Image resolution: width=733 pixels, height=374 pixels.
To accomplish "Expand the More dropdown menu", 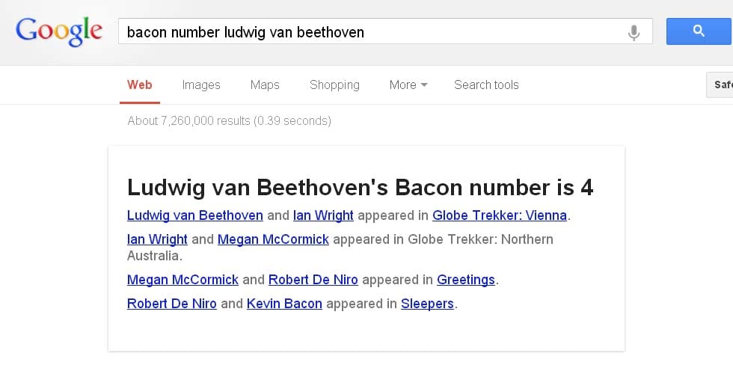I will pyautogui.click(x=408, y=85).
